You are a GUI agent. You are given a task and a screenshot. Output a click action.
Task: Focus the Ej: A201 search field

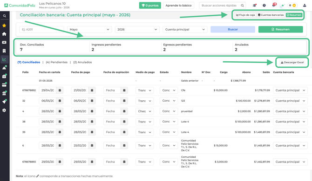point(42,29)
